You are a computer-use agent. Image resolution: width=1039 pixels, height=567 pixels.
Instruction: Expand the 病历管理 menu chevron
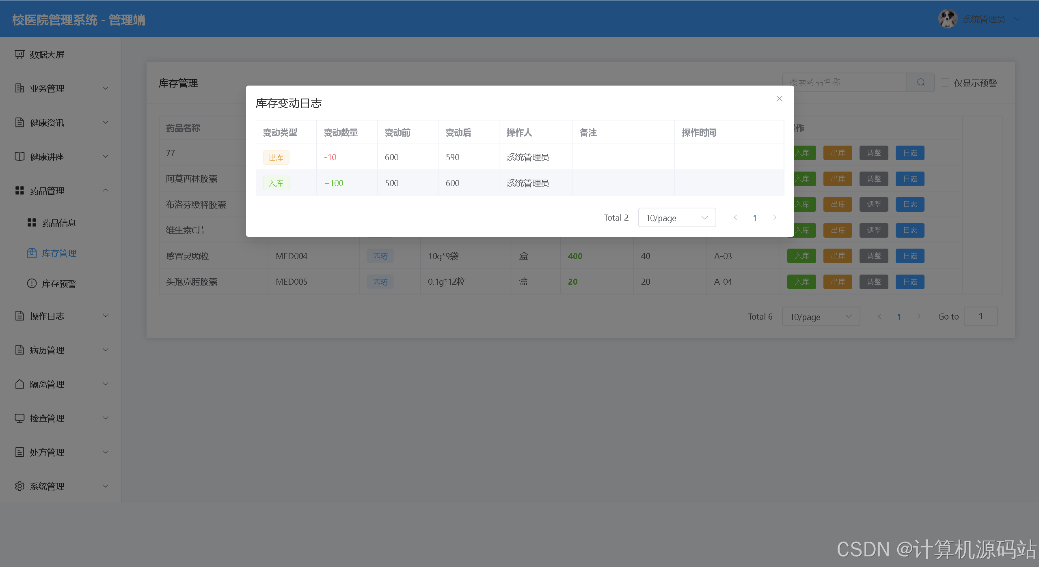point(106,350)
